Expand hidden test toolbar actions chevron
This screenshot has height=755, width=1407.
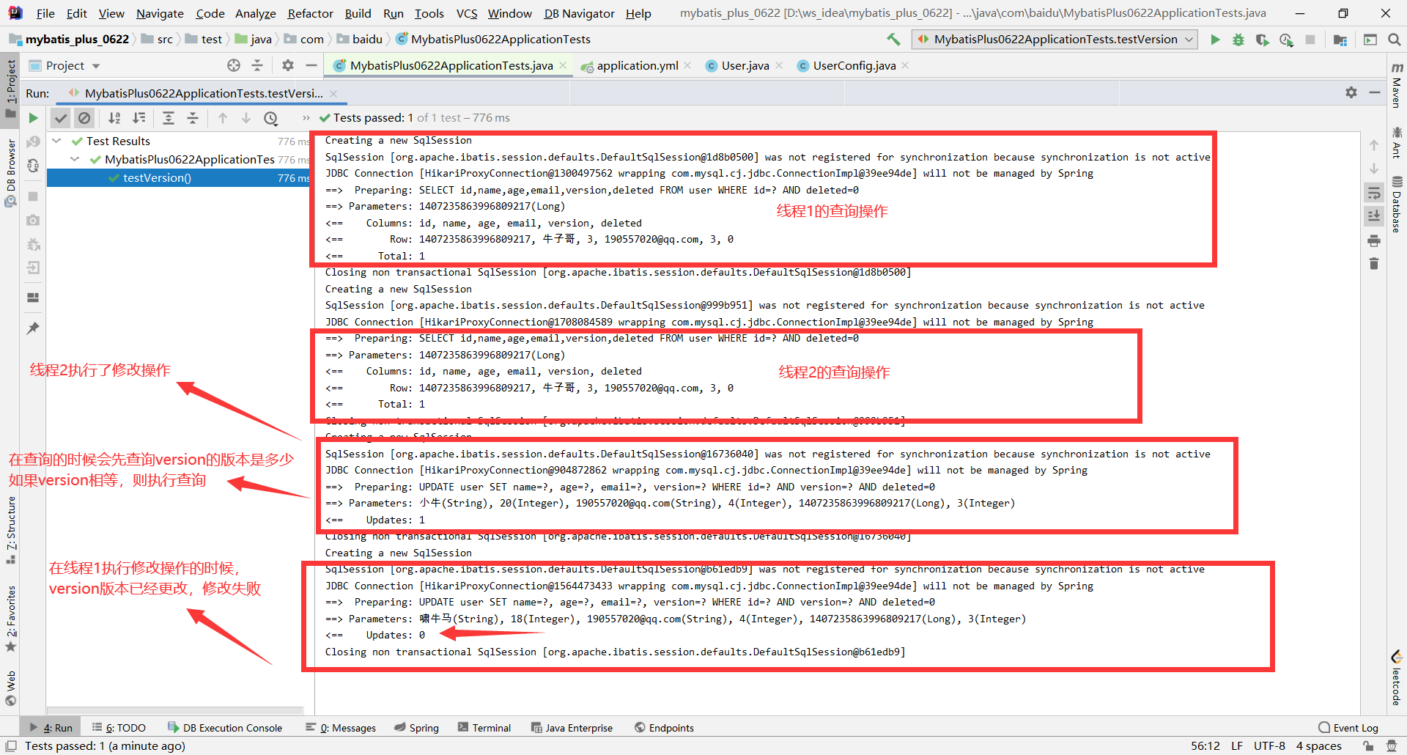tap(306, 118)
